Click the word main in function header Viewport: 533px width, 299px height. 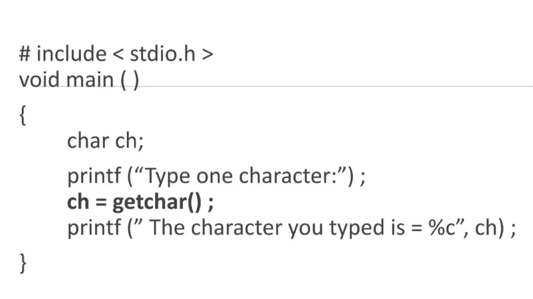click(x=90, y=79)
